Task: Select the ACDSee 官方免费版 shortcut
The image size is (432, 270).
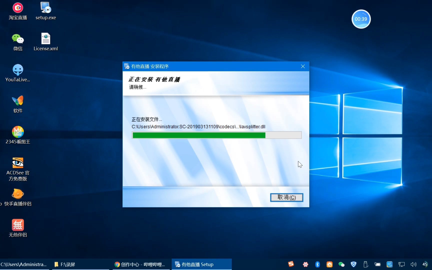Action: pyautogui.click(x=18, y=169)
